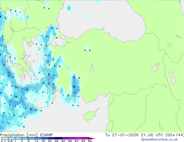Click the island of Cyprus on the map
Screen dimensions: 184x142
pyautogui.click(x=91, y=114)
